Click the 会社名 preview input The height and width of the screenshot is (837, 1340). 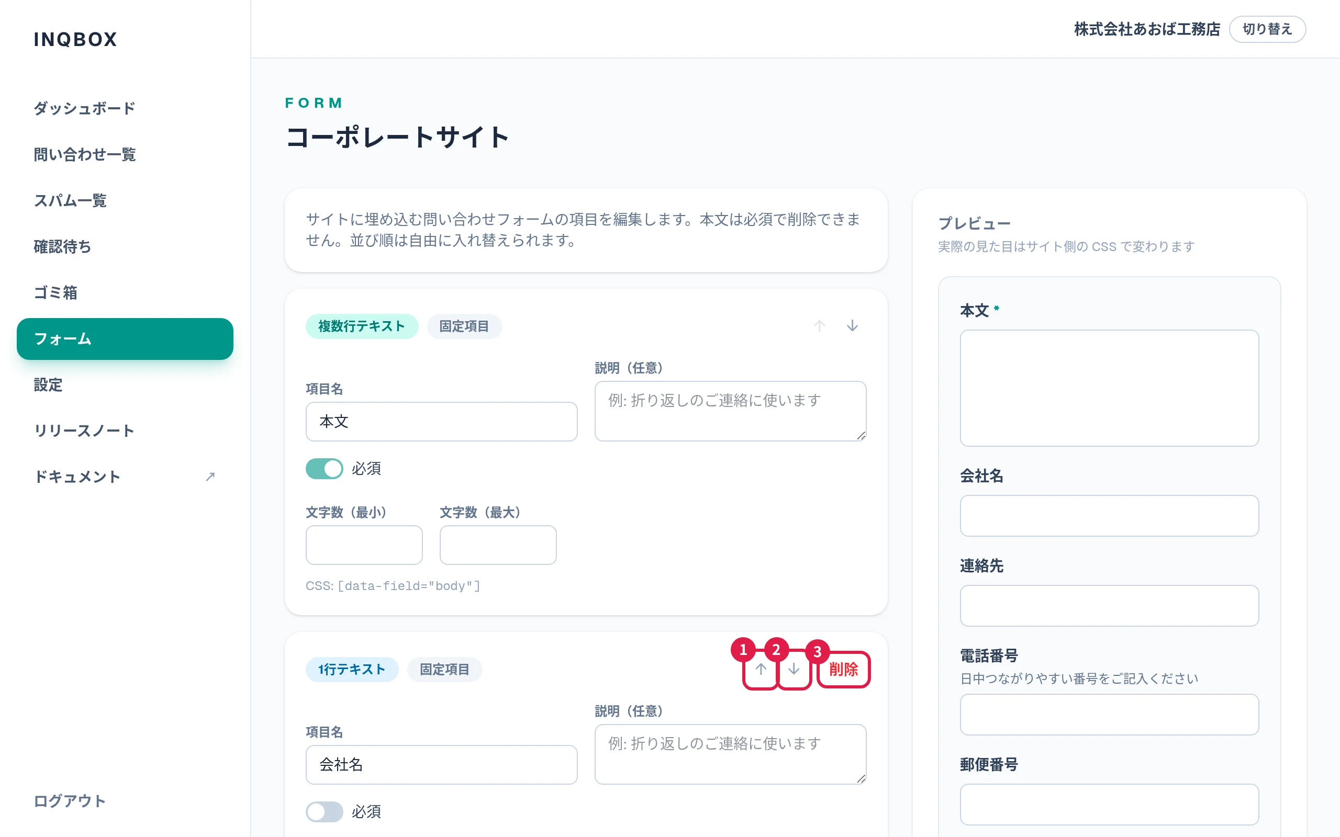click(x=1109, y=515)
